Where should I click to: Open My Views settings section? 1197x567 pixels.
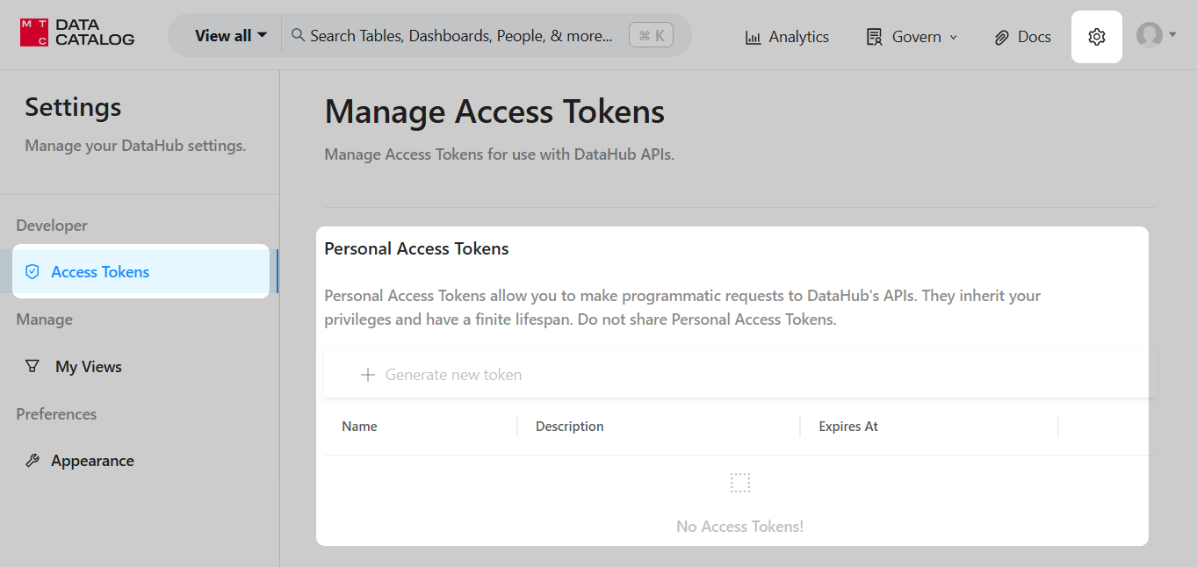88,367
